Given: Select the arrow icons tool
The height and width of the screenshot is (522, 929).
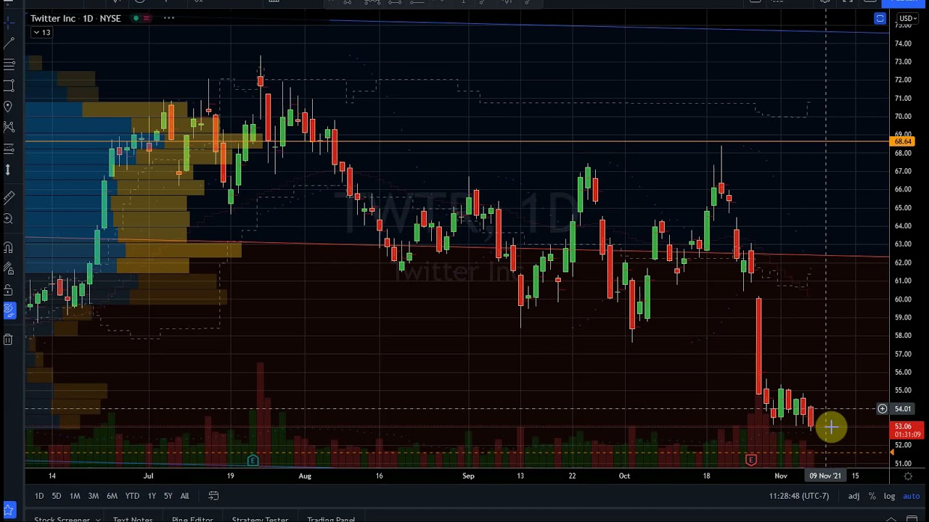Looking at the screenshot, I should coord(9,170).
